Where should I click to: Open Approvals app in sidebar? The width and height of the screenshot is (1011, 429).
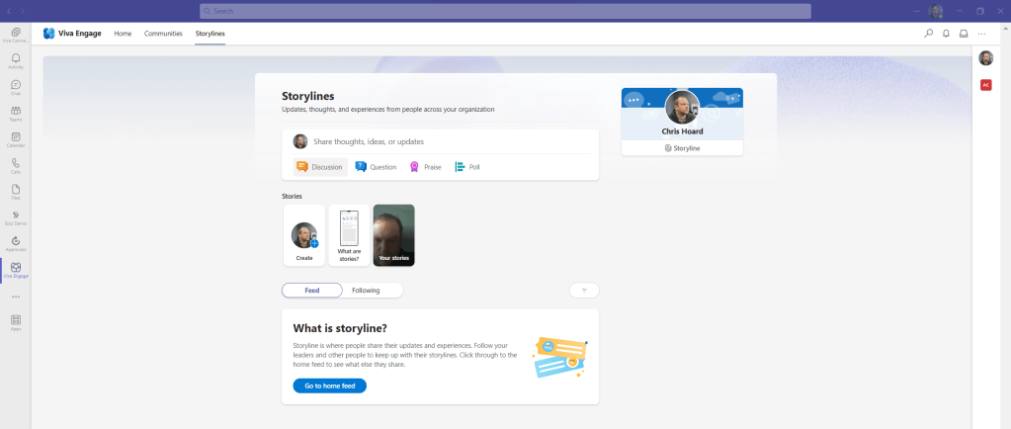click(16, 243)
